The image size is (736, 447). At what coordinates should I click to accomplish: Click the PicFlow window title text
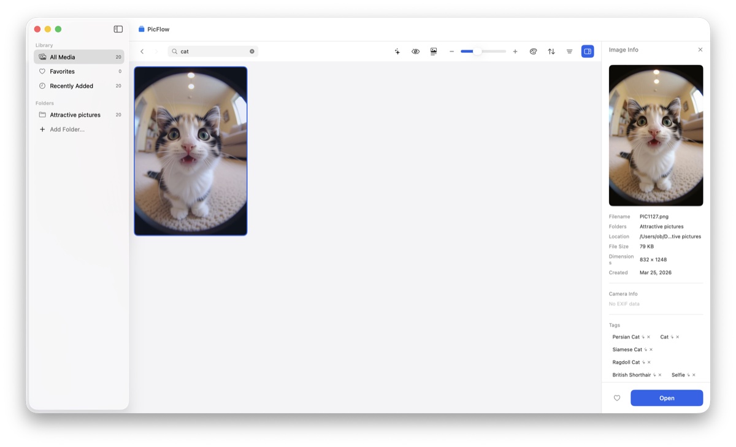click(158, 29)
